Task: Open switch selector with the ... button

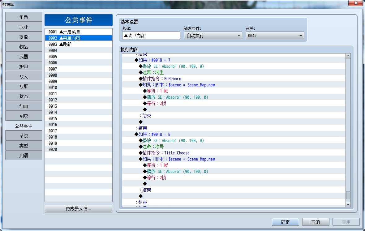Action: pos(300,36)
